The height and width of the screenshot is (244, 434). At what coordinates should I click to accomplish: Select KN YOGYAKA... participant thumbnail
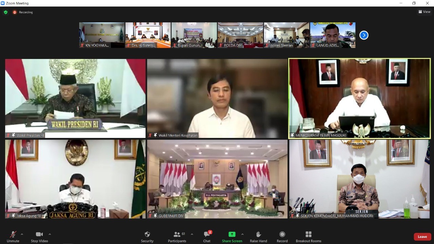point(102,35)
